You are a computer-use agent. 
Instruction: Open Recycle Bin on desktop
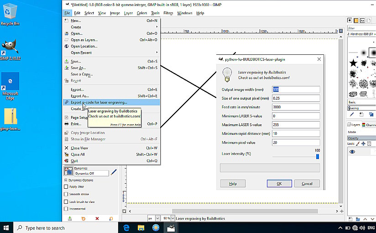coord(10,15)
